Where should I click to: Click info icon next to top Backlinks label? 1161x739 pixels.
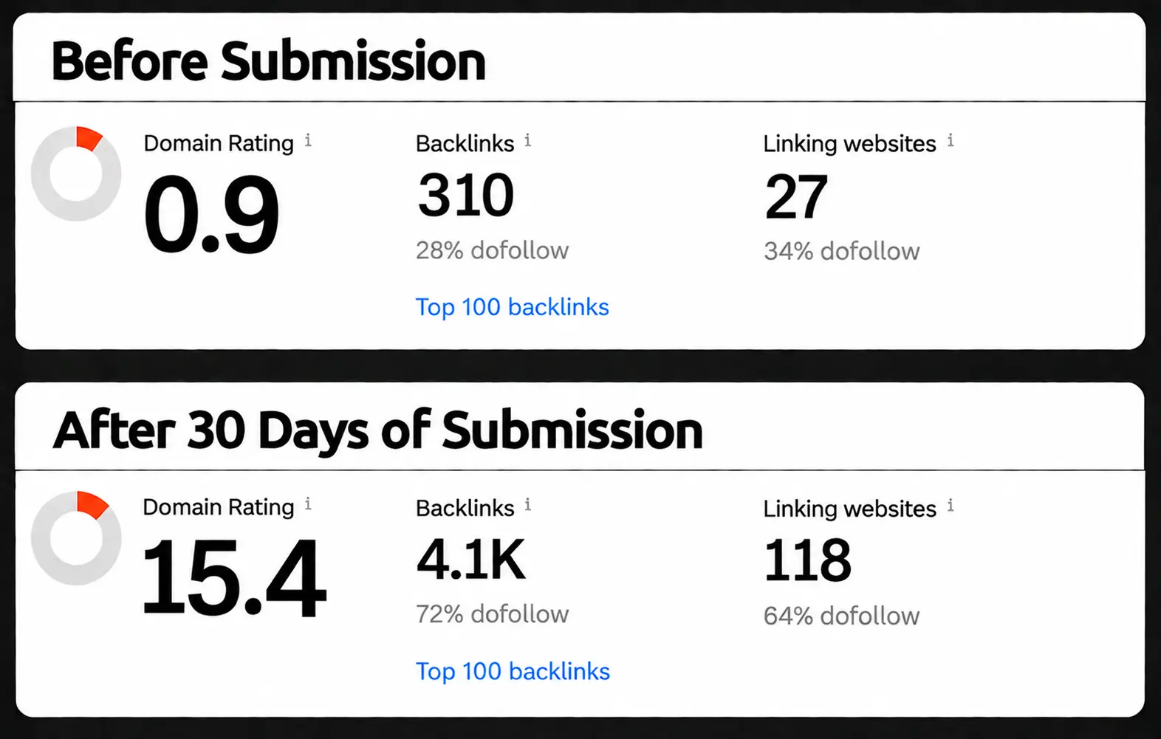pyautogui.click(x=528, y=140)
